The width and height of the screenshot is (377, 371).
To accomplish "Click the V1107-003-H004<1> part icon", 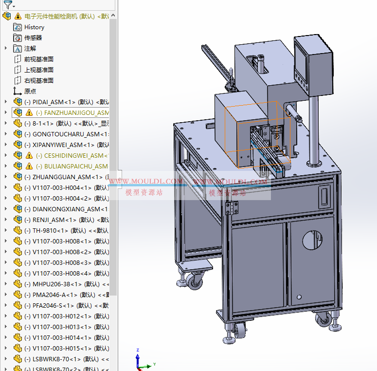I will coord(18,187).
